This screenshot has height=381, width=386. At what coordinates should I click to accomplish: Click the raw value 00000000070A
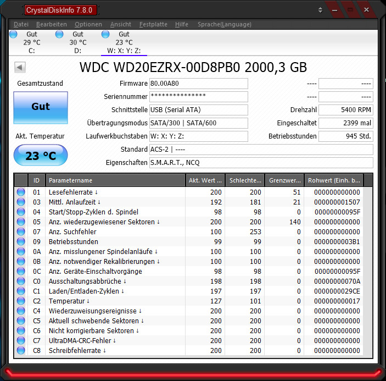pos(337,281)
